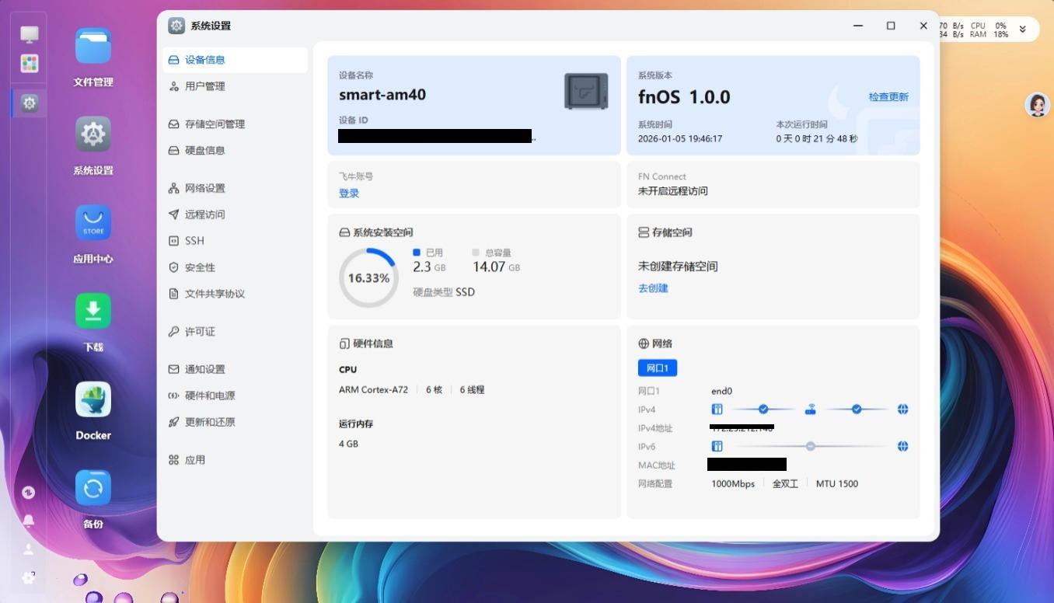Click the IPv6 connection slider node
1054x603 pixels.
pyautogui.click(x=811, y=446)
